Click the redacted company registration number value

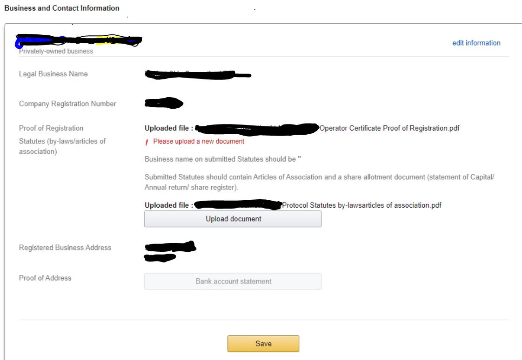(x=163, y=103)
